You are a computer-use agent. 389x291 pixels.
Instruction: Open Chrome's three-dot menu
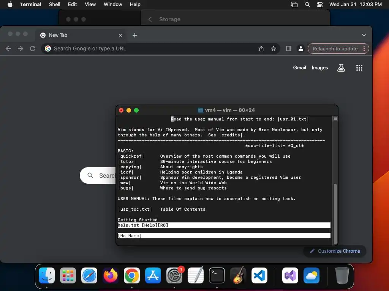point(364,48)
